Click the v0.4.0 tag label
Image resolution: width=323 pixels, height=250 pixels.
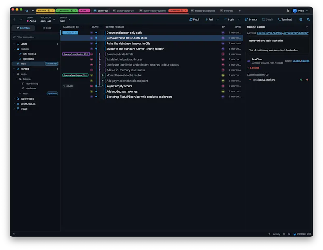point(68,86)
